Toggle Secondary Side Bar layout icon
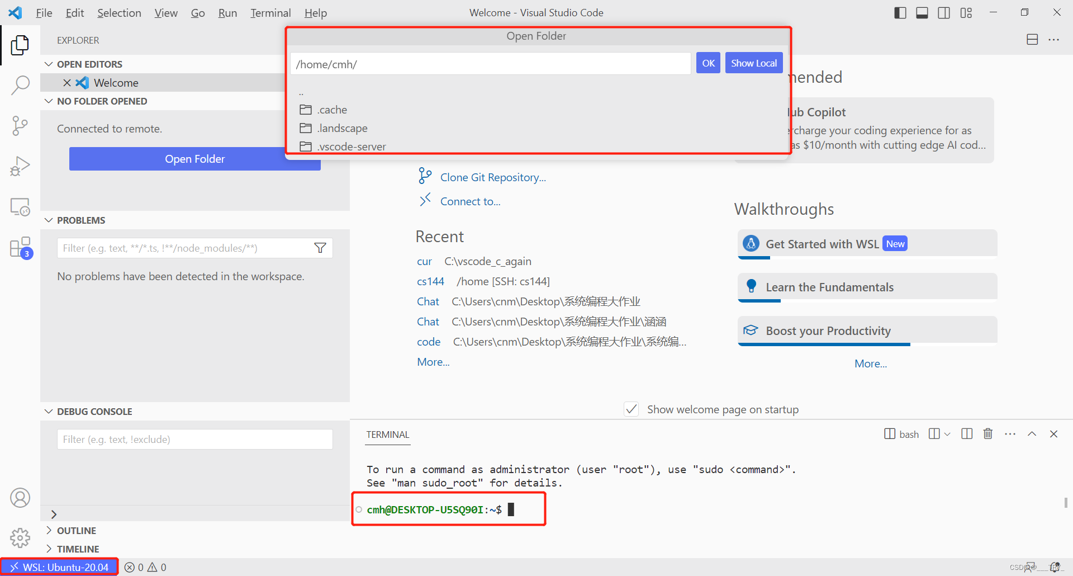This screenshot has width=1073, height=576. (944, 13)
